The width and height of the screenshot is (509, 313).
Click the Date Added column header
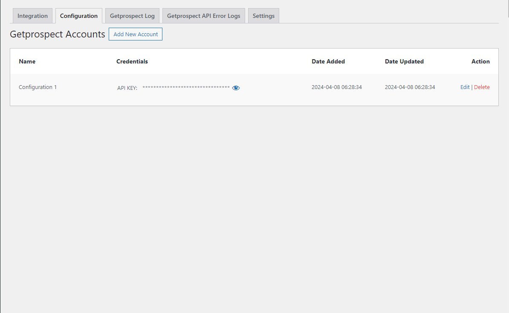pyautogui.click(x=328, y=61)
